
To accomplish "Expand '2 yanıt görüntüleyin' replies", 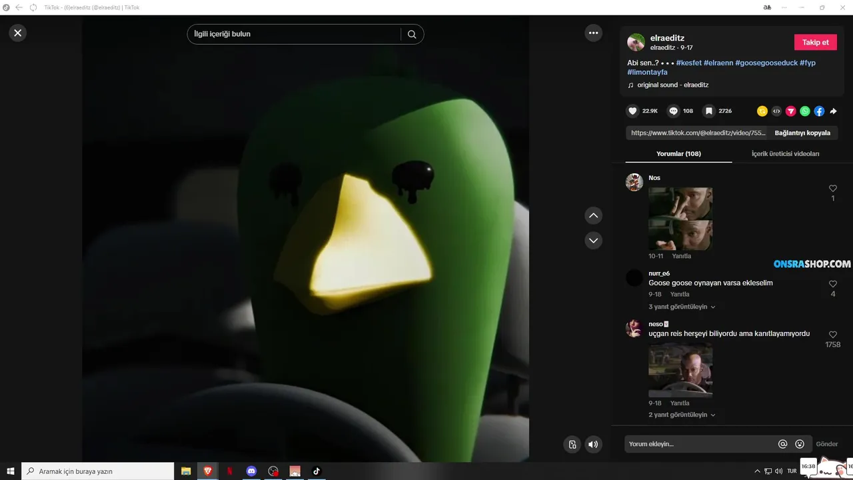I will point(682,415).
